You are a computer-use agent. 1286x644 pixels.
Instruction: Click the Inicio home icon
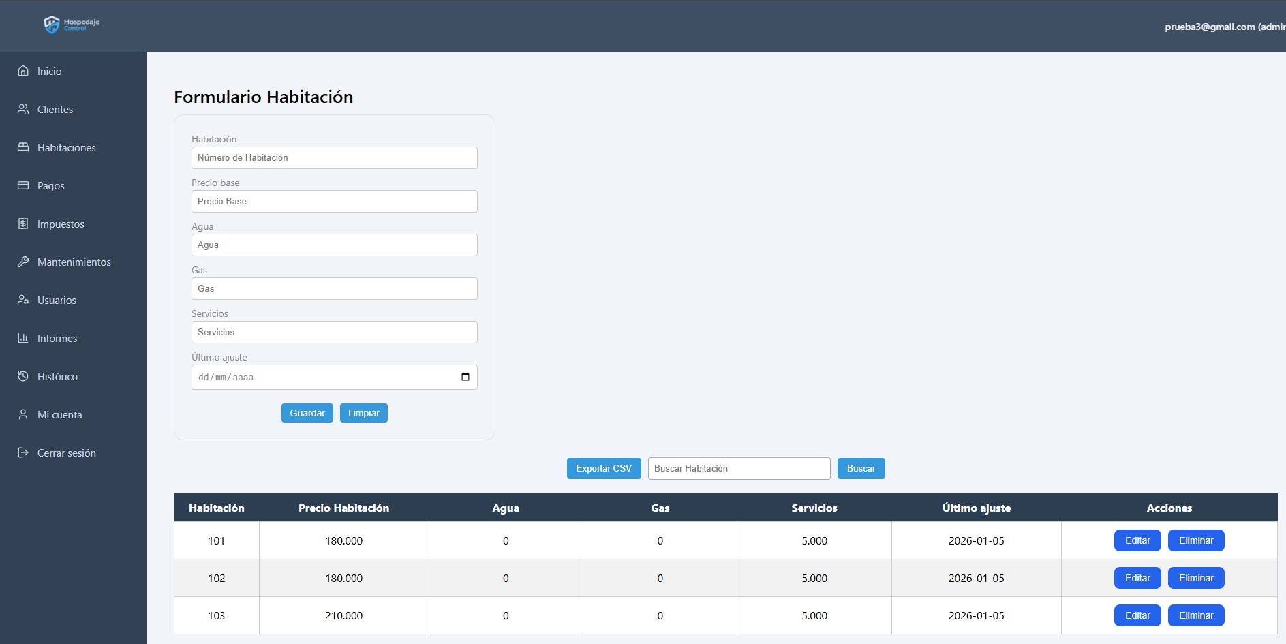coord(23,71)
